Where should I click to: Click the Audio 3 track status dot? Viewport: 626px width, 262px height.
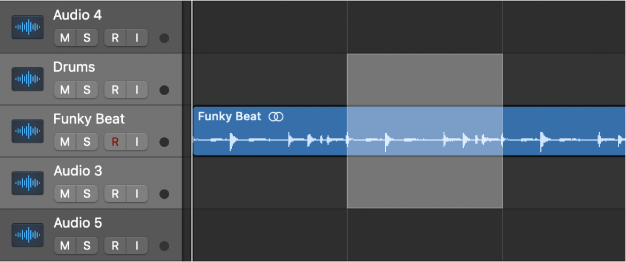(164, 194)
